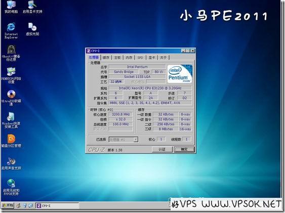
Task: Switch to the 缓存 tab
Action: tap(106, 58)
